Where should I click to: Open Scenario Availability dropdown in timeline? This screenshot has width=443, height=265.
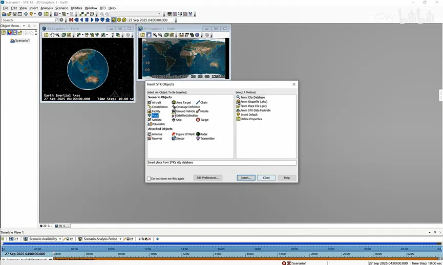[60, 239]
